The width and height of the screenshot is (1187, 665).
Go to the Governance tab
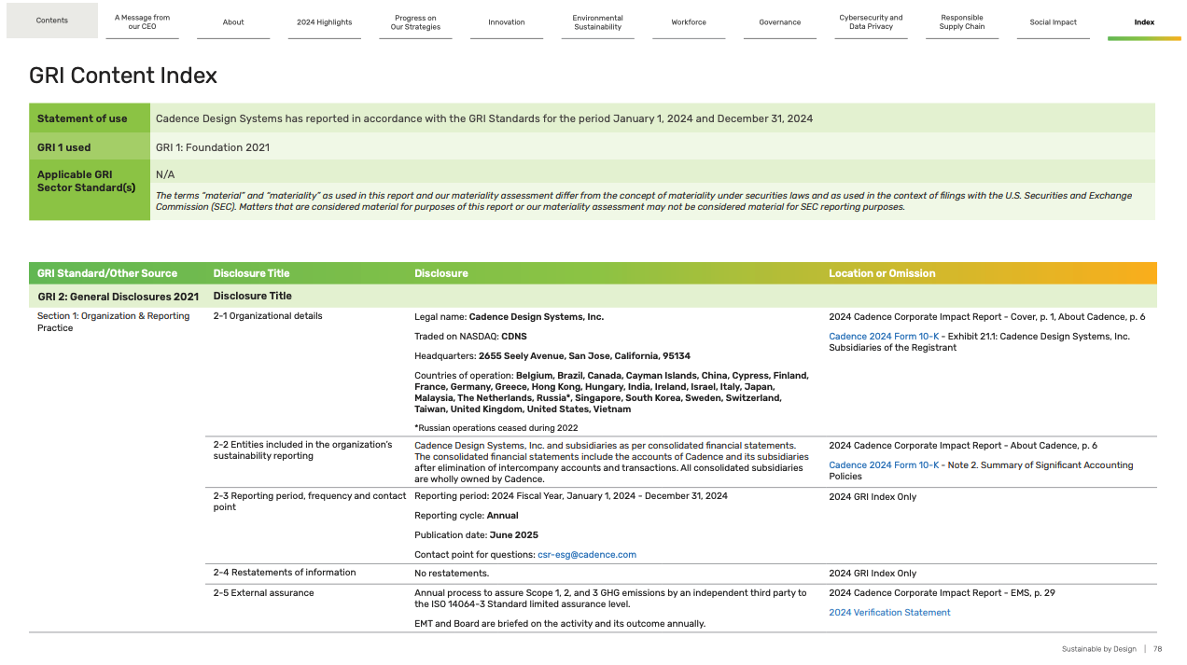tap(779, 21)
